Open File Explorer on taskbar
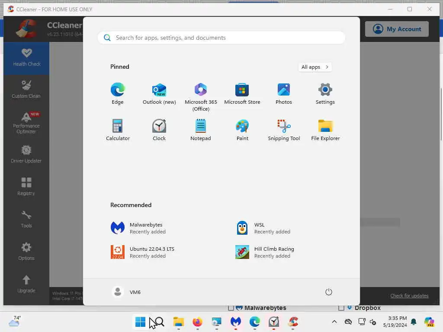The height and width of the screenshot is (332, 443). tap(179, 322)
